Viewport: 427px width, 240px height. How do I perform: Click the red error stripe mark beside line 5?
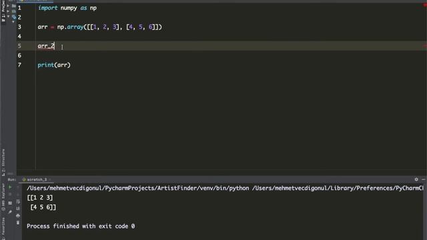(x=424, y=46)
